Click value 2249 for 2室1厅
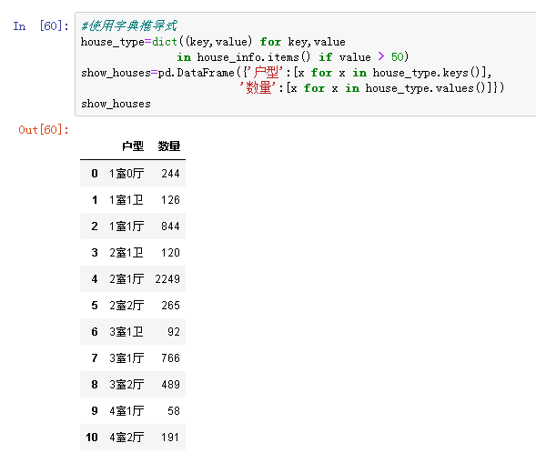This screenshot has width=536, height=453. [167, 278]
